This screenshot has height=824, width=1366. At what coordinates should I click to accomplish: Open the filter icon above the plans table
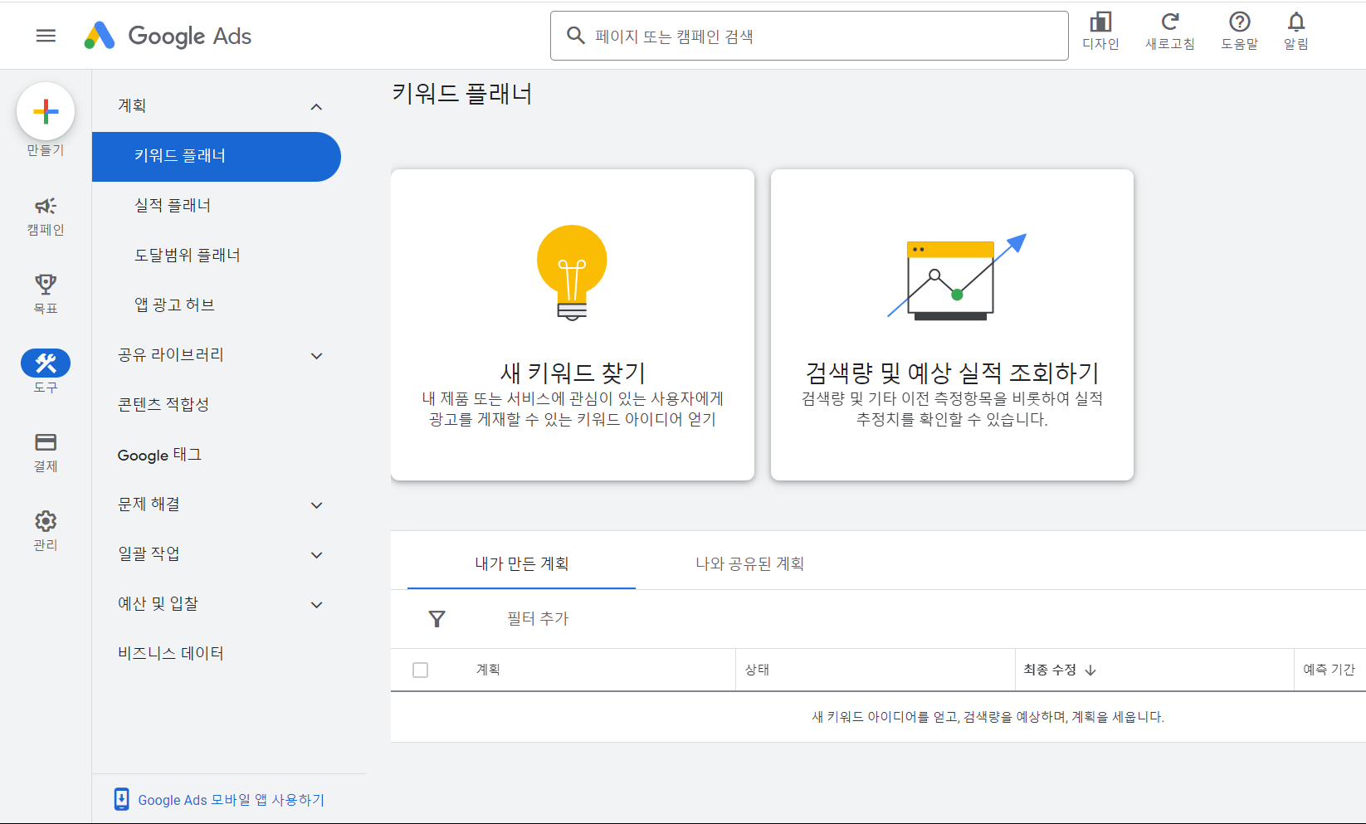pyautogui.click(x=437, y=618)
